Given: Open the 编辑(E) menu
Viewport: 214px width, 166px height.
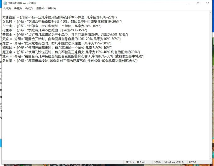Looking at the screenshot, I should click(x=18, y=8).
